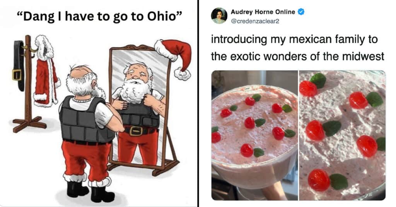
Task: Open the @credenzaclear2 handle link
Action: click(x=255, y=21)
